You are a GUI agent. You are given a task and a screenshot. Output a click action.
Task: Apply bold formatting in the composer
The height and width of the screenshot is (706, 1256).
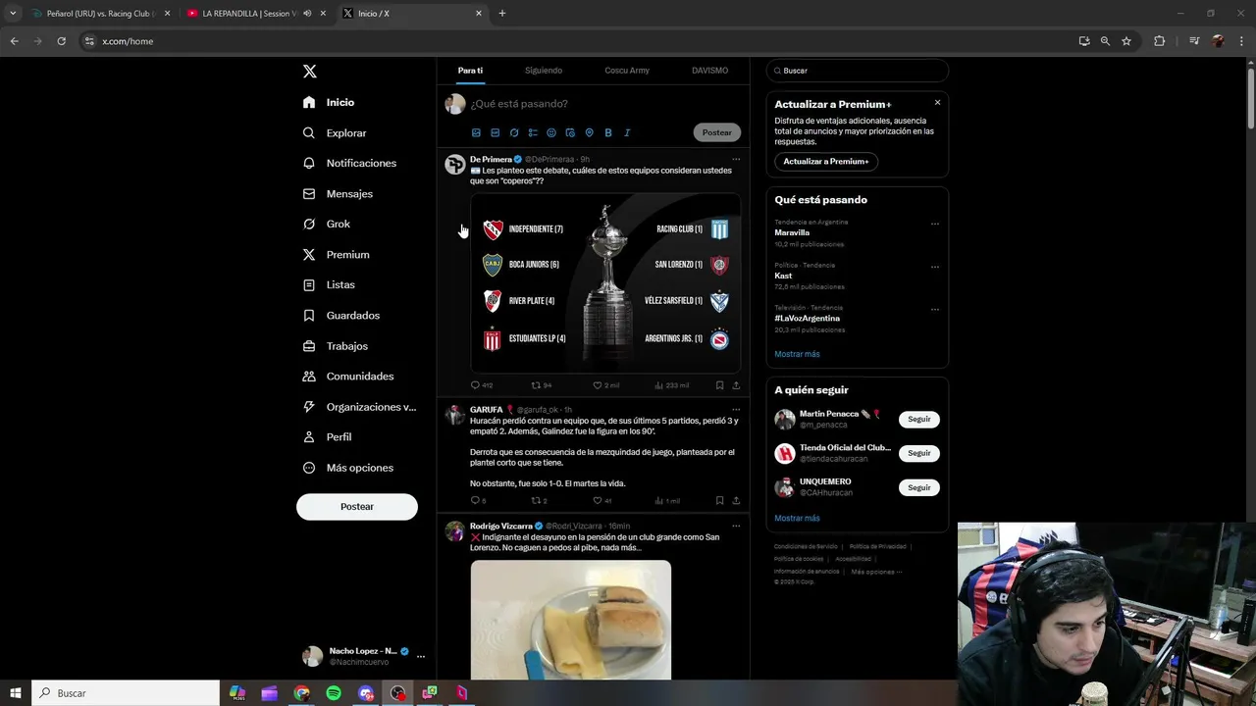coord(608,132)
